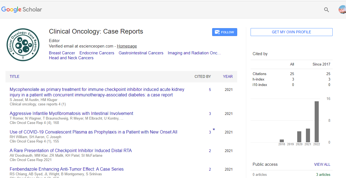Click the profile name 'Clinical Oncology: Case Reports'
Image resolution: width=346 pixels, height=178 pixels.
tap(96, 31)
